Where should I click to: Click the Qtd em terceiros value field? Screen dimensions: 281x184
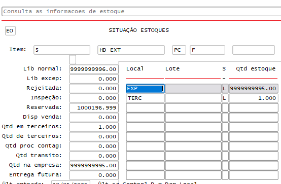93,127
